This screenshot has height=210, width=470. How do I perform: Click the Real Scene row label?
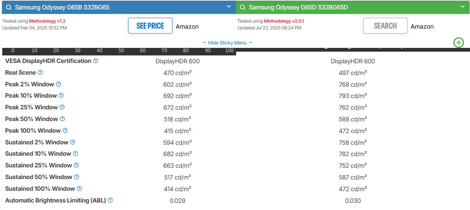tap(21, 72)
